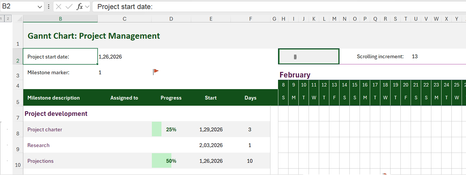Show outline level 2 rows

(8, 19)
